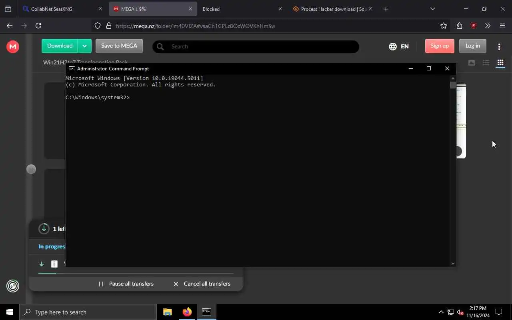512x320 pixels.
Task: Click the site padlock icon
Action: coord(108,26)
